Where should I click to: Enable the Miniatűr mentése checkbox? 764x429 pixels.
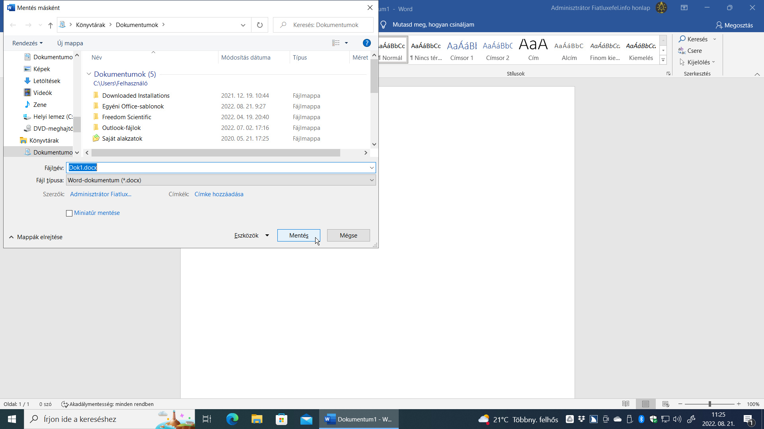[69, 213]
